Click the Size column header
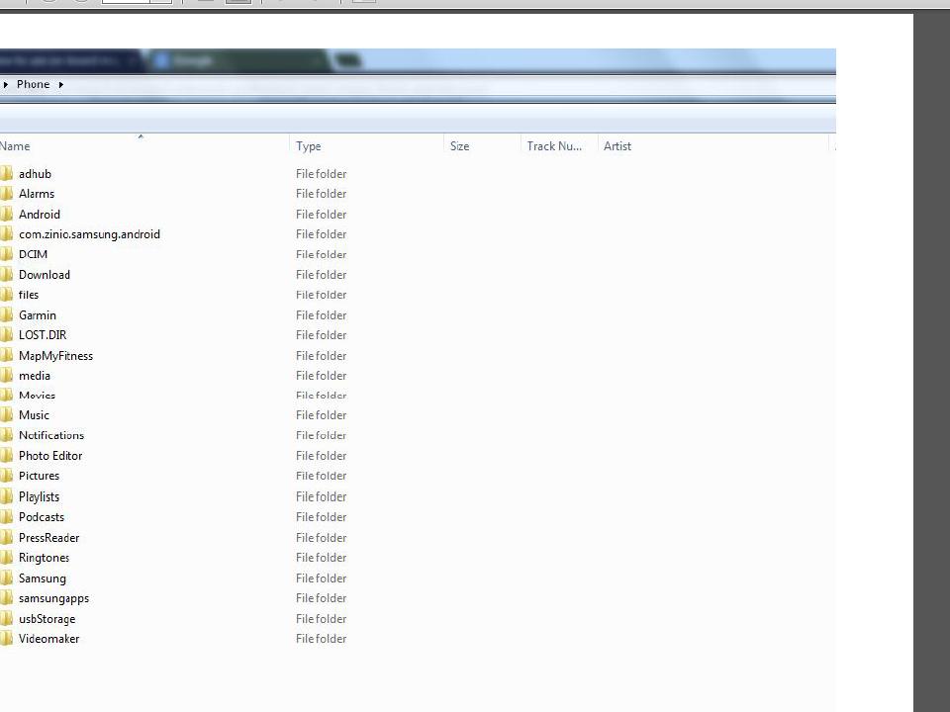 (x=459, y=146)
